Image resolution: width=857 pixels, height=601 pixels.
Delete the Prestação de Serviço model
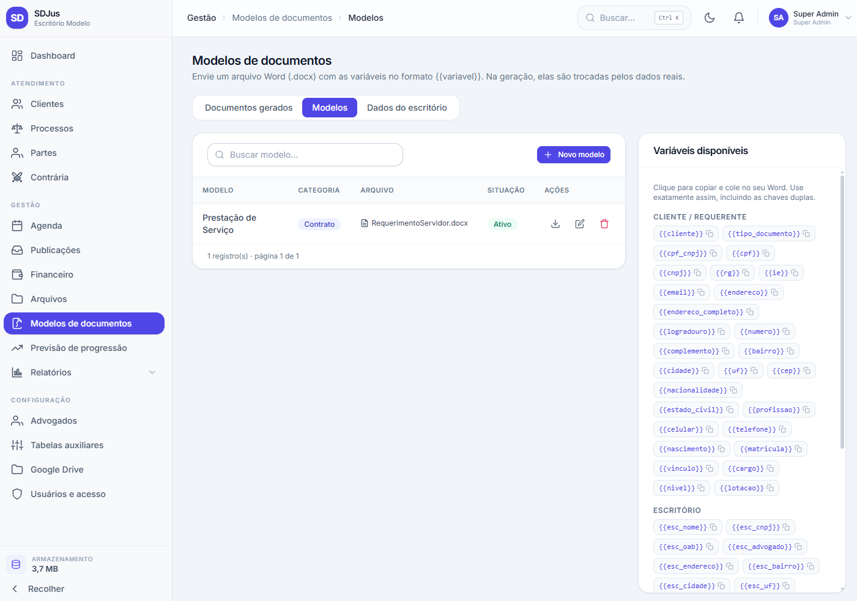pos(604,224)
